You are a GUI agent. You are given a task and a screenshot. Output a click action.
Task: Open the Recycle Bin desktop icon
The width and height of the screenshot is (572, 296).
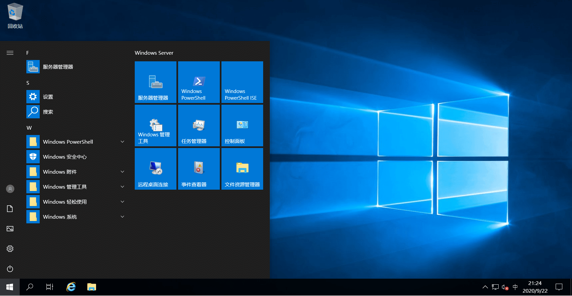coord(15,16)
